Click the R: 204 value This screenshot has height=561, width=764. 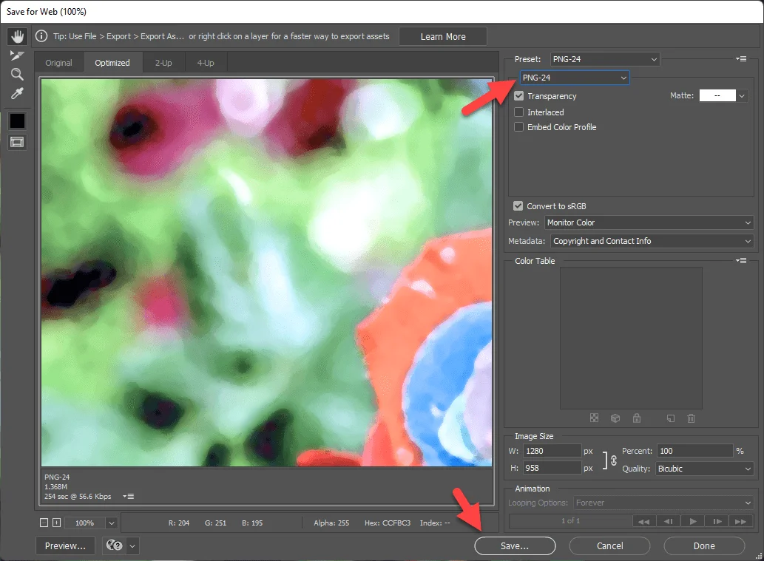(x=179, y=523)
